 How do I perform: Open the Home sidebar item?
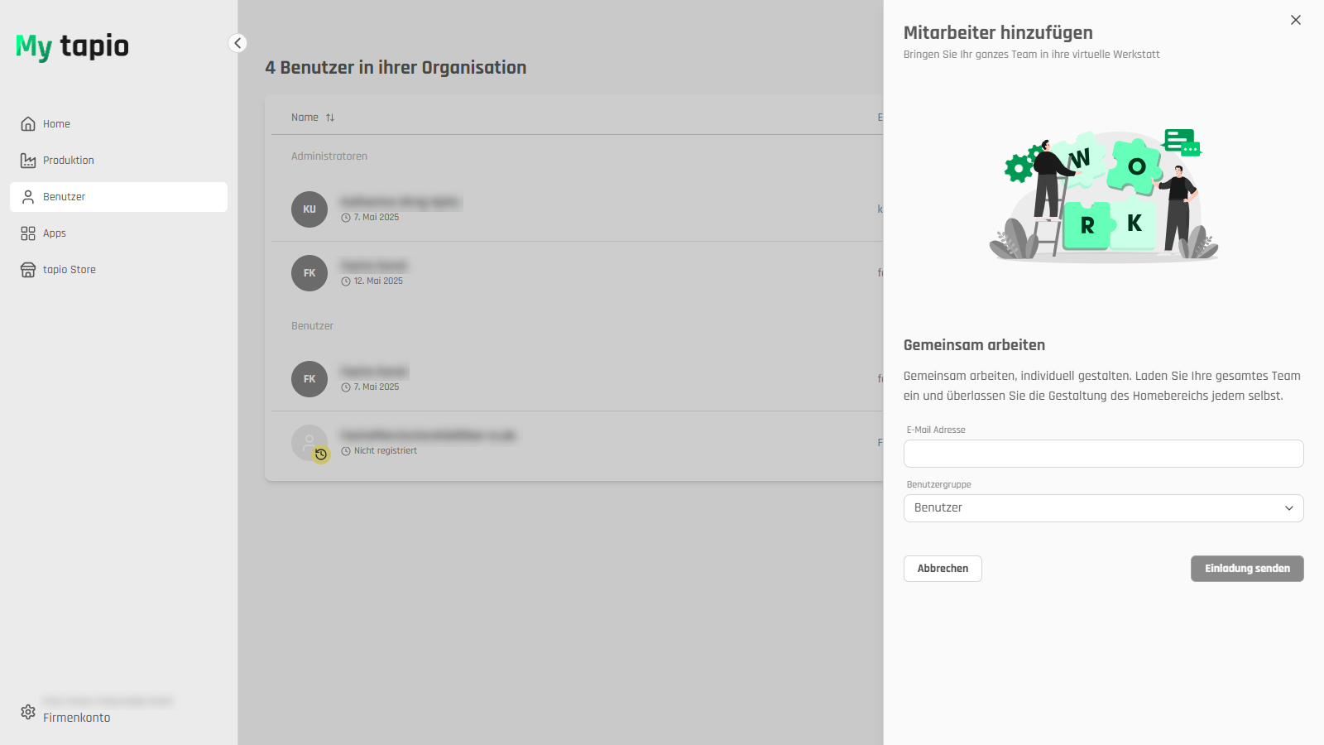[x=118, y=124]
